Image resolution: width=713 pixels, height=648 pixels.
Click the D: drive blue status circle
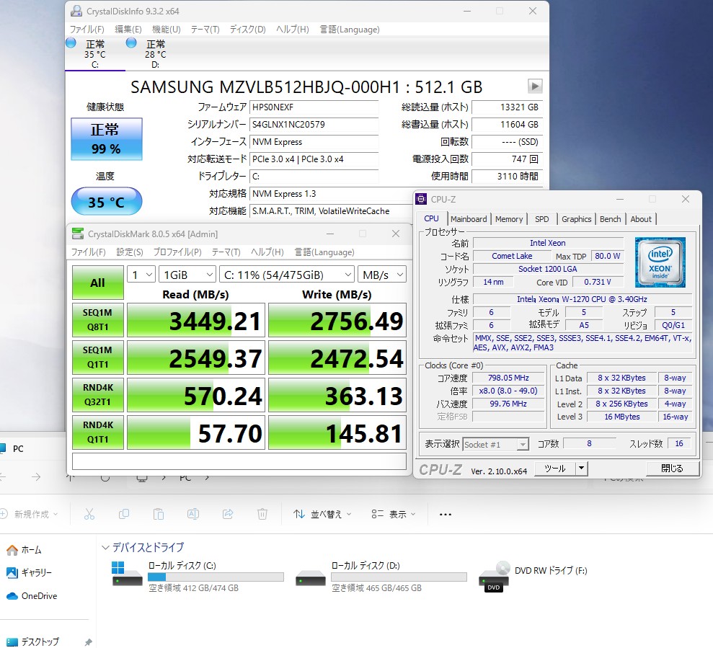coord(131,43)
